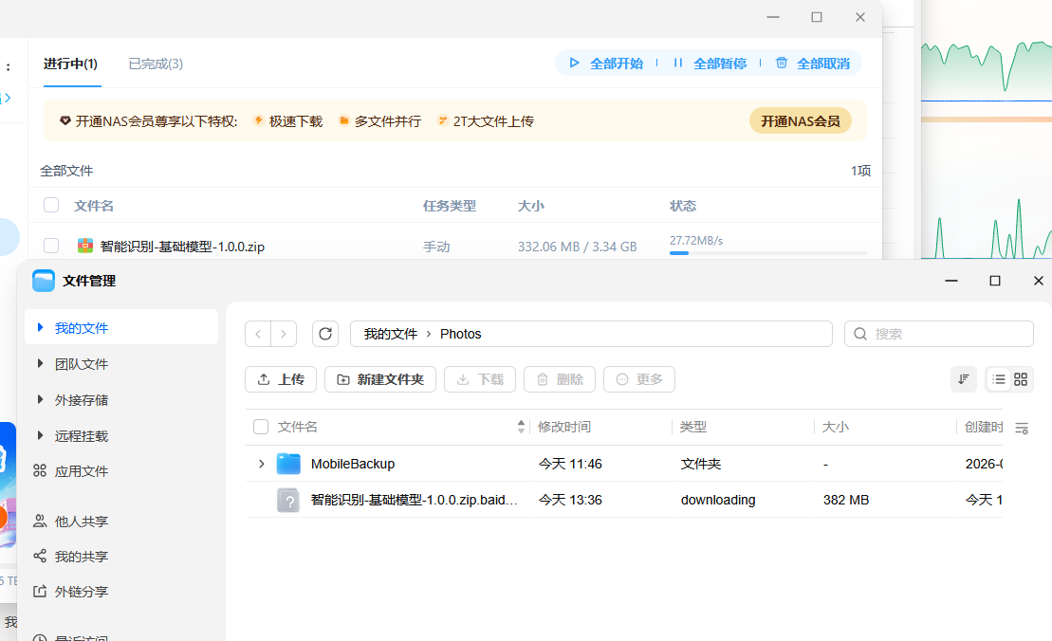Switch to the 已完成(3) tab
Screen dimensions: 1052x641
coord(156,64)
